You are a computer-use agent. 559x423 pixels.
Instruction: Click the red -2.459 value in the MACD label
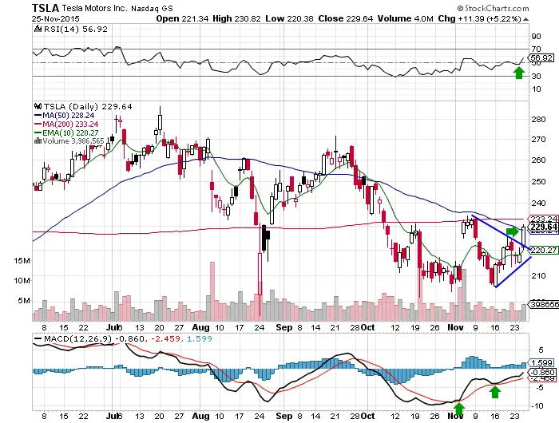click(x=165, y=339)
